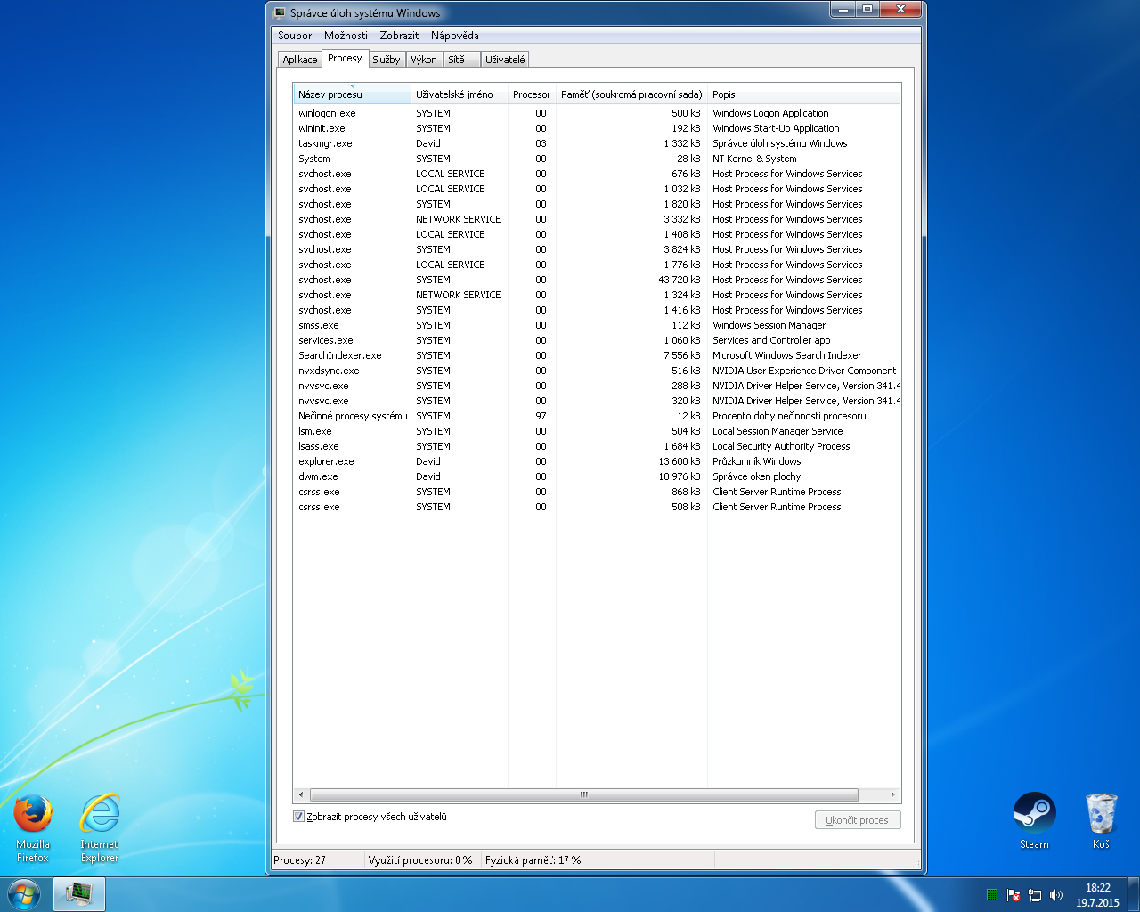Screen dimensions: 1140x912
Task: Sort by the 'Procesor' column header
Action: pyautogui.click(x=532, y=94)
